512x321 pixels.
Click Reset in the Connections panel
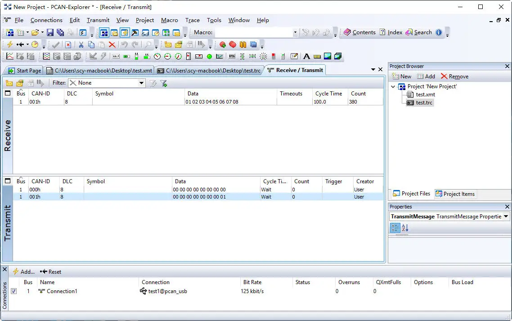click(50, 271)
